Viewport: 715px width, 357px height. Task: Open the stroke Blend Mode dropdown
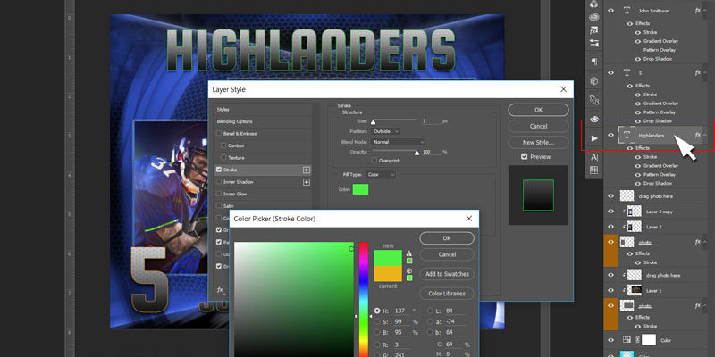tap(395, 142)
